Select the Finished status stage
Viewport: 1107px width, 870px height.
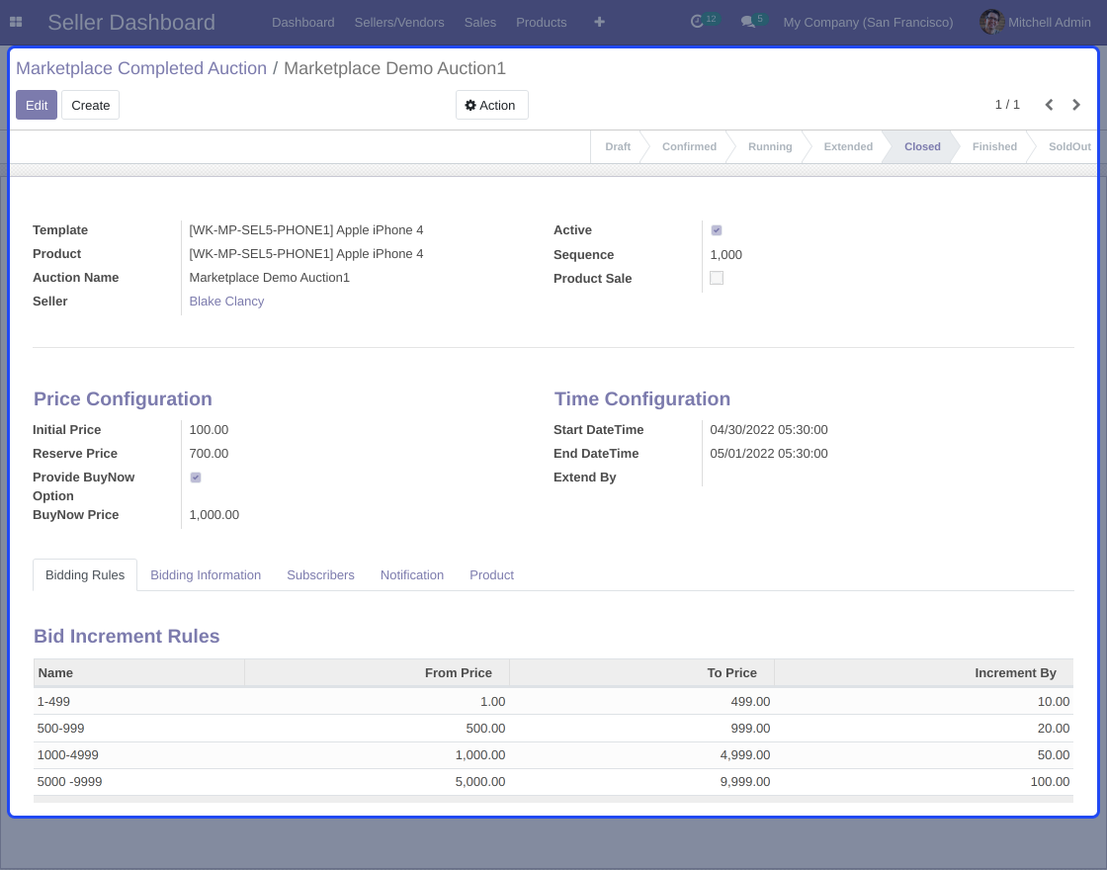click(x=994, y=146)
